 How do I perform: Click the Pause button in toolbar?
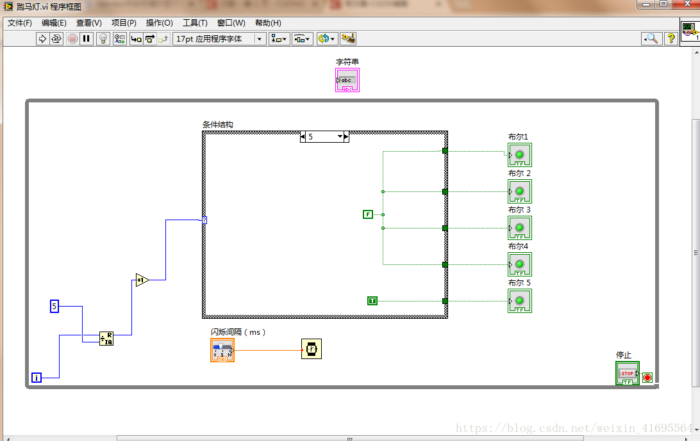[x=87, y=39]
